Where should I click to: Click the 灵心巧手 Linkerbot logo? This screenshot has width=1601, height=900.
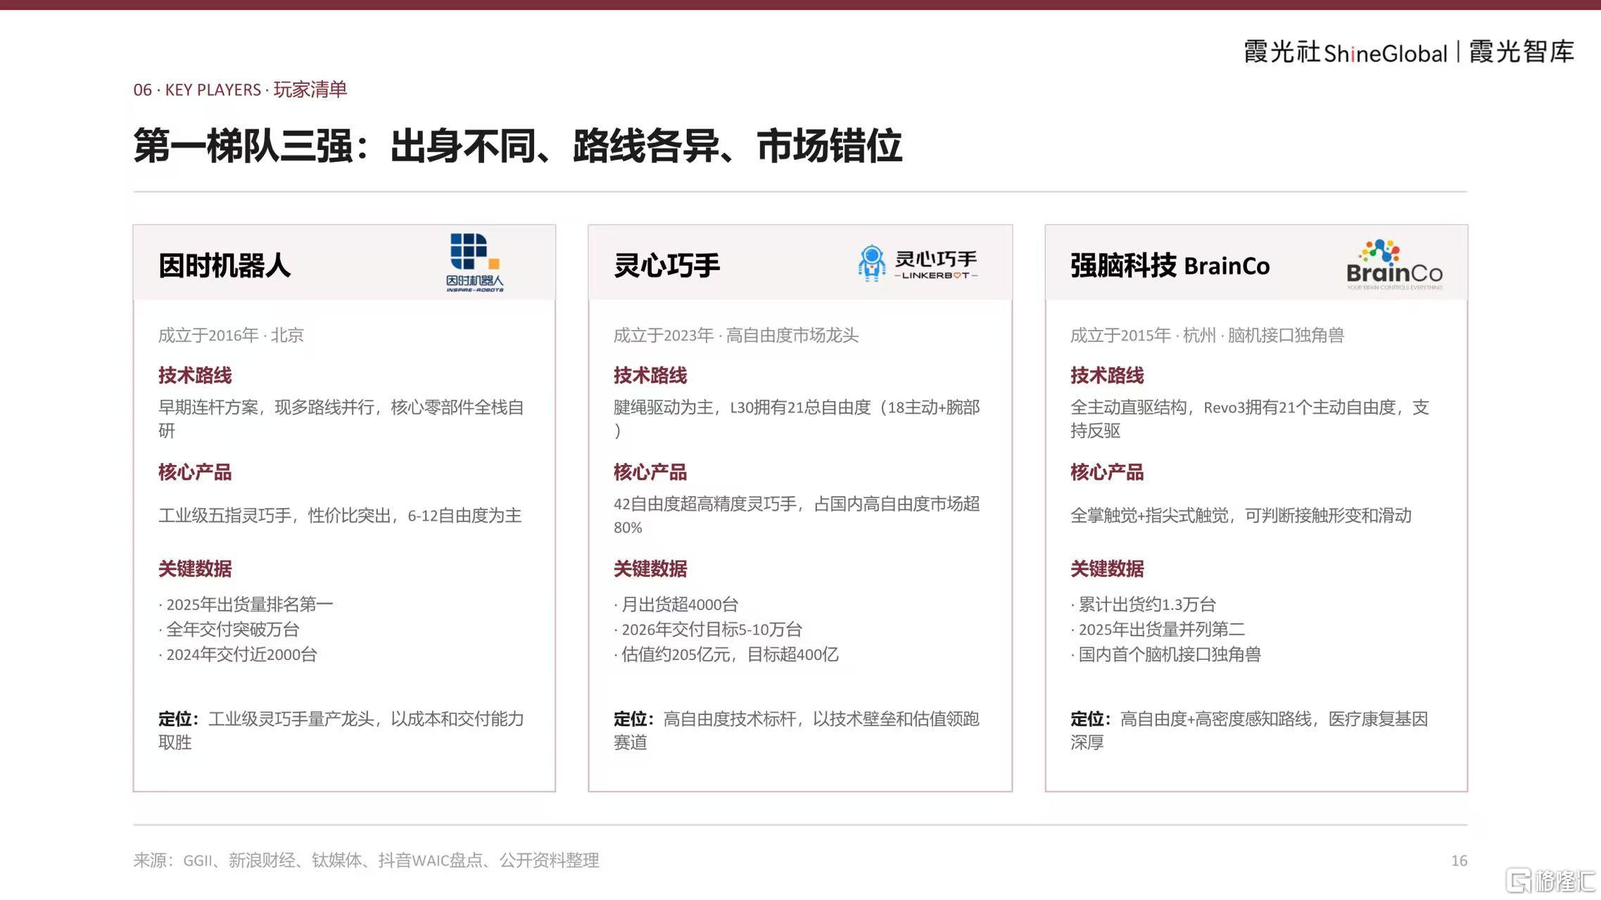tap(918, 263)
